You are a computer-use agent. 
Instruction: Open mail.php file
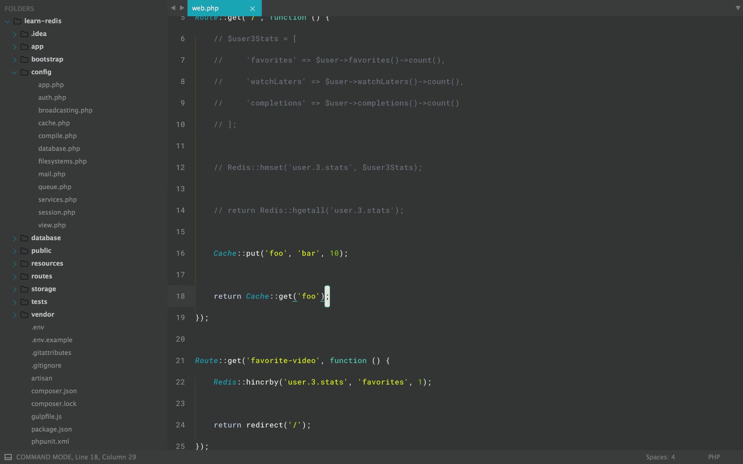click(x=52, y=174)
